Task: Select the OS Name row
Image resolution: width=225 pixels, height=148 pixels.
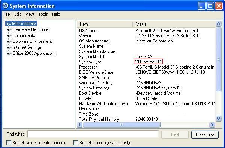Action: (x=146, y=31)
